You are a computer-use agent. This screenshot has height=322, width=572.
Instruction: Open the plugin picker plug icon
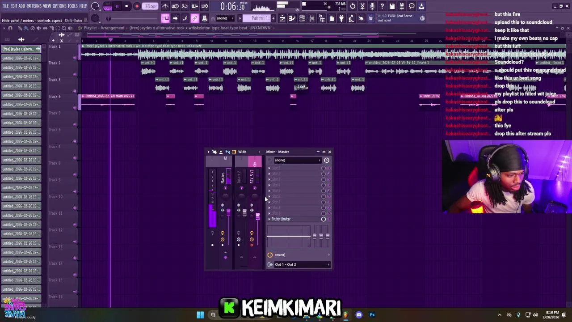[341, 18]
